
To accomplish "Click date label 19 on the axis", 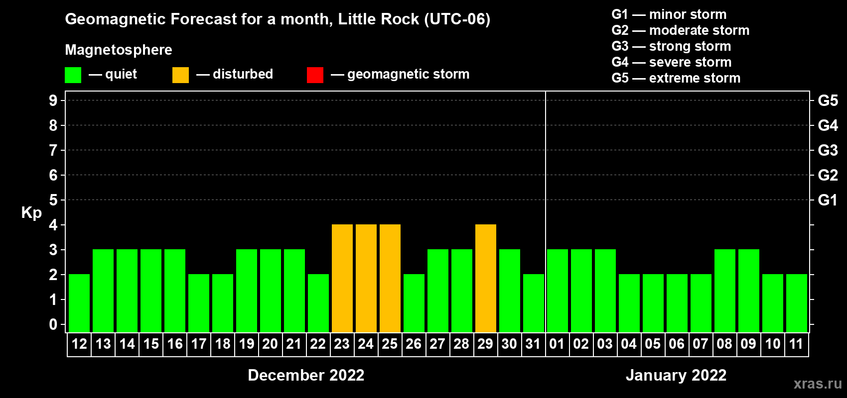I will [x=247, y=344].
